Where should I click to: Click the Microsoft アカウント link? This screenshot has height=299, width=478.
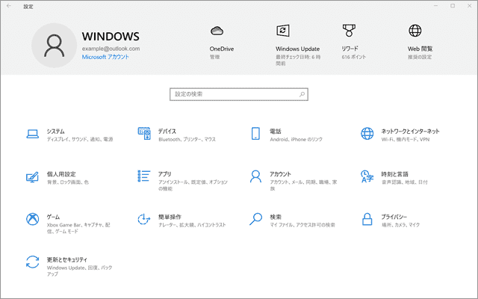pos(105,57)
